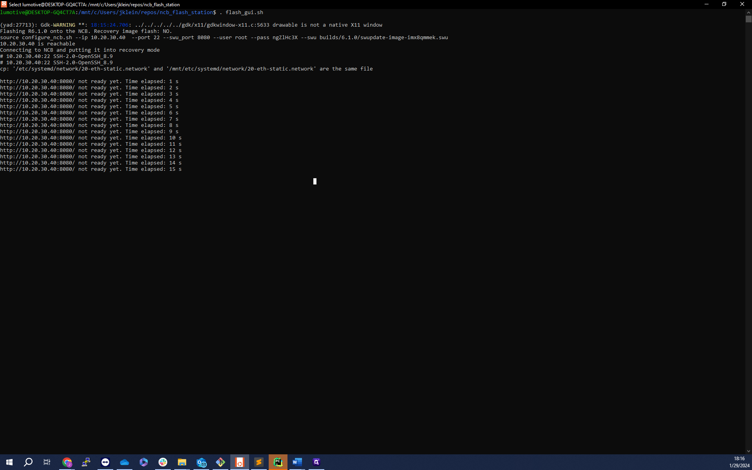Open taskbar Search
The width and height of the screenshot is (752, 470).
pyautogui.click(x=28, y=462)
